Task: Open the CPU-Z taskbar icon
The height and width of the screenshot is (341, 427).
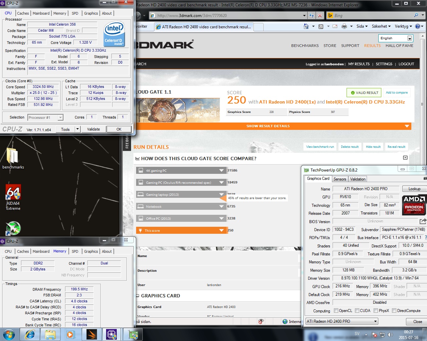Action: point(112,334)
